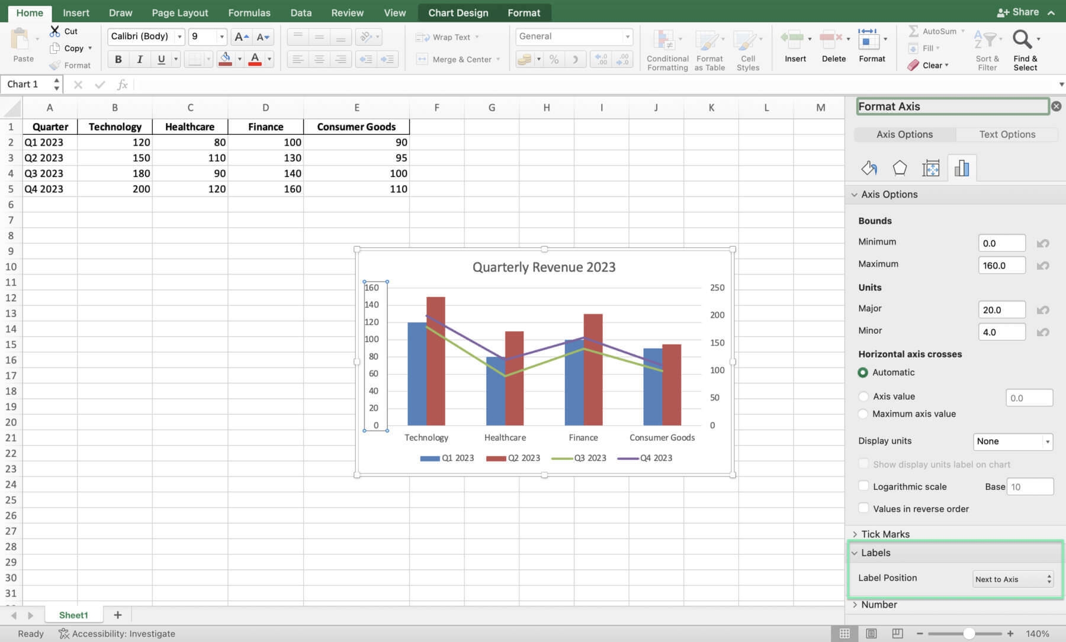The width and height of the screenshot is (1066, 642).
Task: Switch to Page Layout view in status bar
Action: pos(871,634)
